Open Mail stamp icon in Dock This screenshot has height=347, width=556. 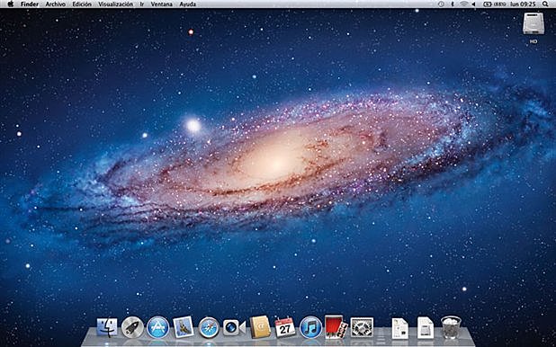click(x=184, y=327)
